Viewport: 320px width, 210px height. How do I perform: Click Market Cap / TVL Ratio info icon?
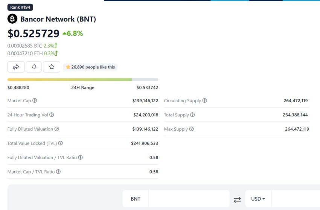(58, 172)
